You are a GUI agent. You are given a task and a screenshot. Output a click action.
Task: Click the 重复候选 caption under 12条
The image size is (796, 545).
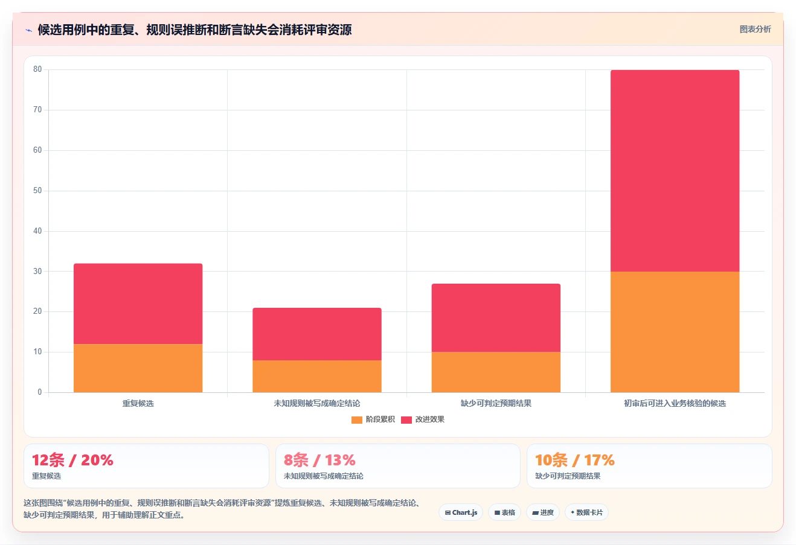[x=47, y=476]
